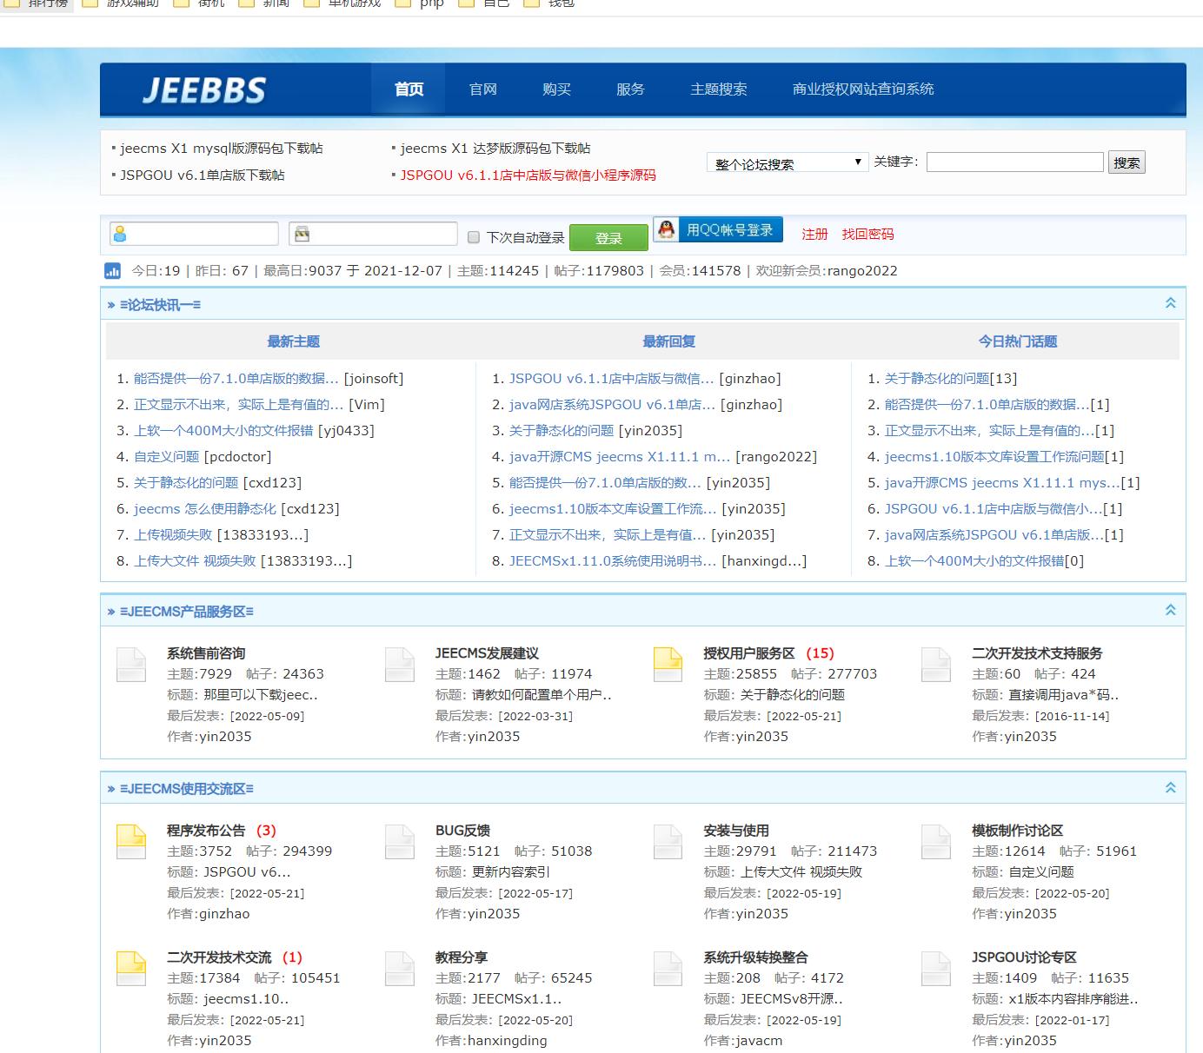Open 系统售前咨询 forum document icon
Image resolution: width=1203 pixels, height=1053 pixels.
(x=131, y=665)
